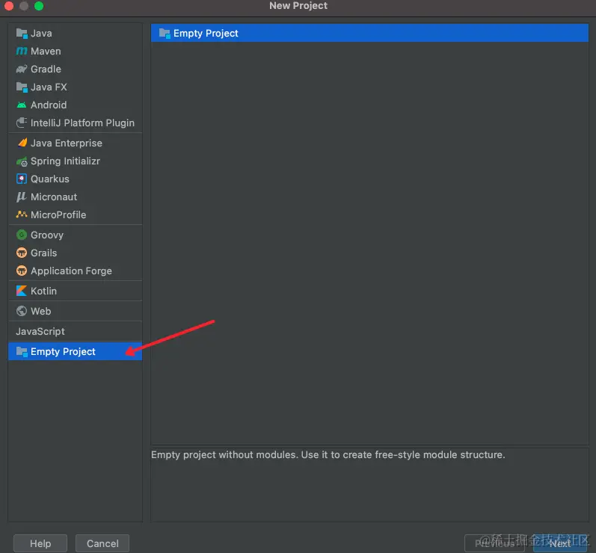
Task: Select the Groovy green icon
Action: tap(22, 235)
